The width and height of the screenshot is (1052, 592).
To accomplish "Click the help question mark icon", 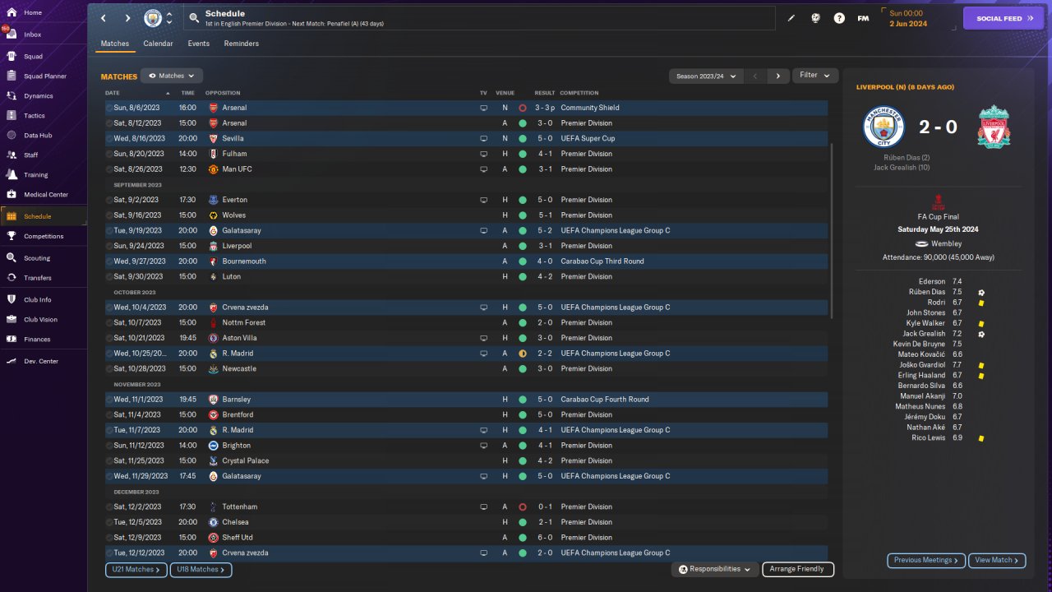I will click(839, 18).
